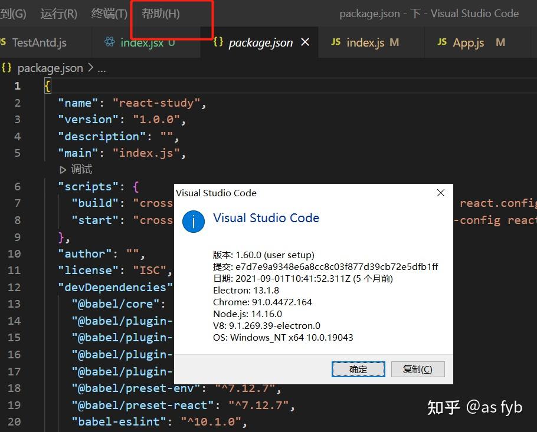The height and width of the screenshot is (432, 537).
Task: Click the 确定 button in the dialog
Action: coord(358,370)
